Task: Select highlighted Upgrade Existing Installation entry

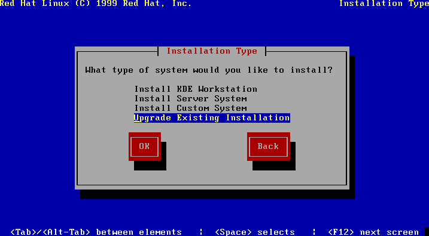Action: coord(212,118)
